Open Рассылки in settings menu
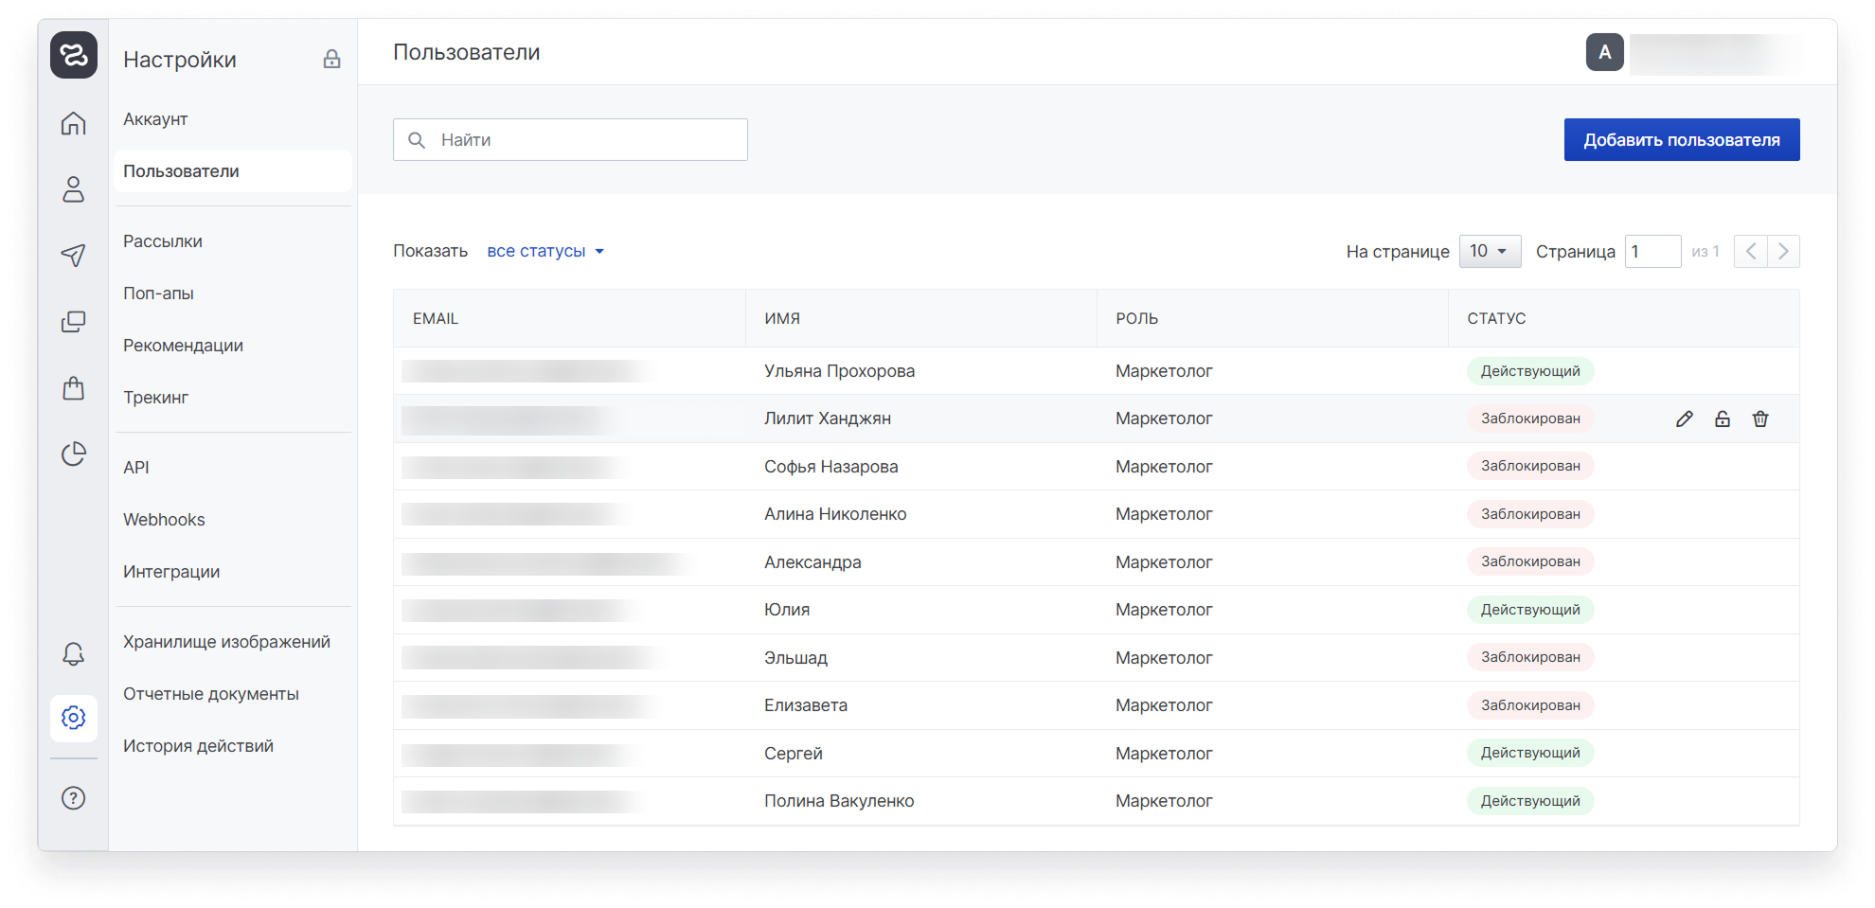The width and height of the screenshot is (1875, 908). (163, 241)
